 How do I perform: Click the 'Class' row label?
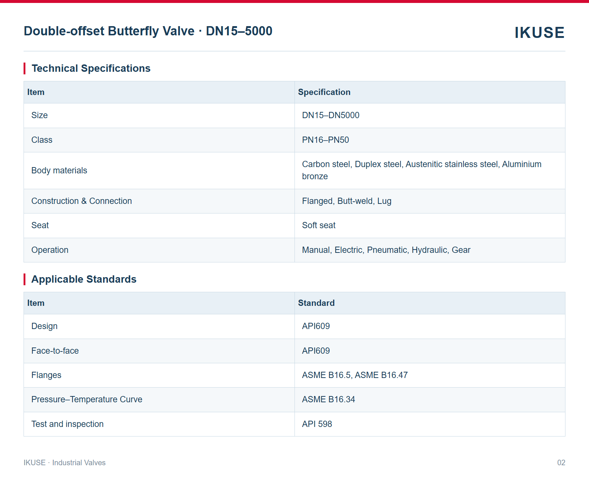tap(42, 140)
